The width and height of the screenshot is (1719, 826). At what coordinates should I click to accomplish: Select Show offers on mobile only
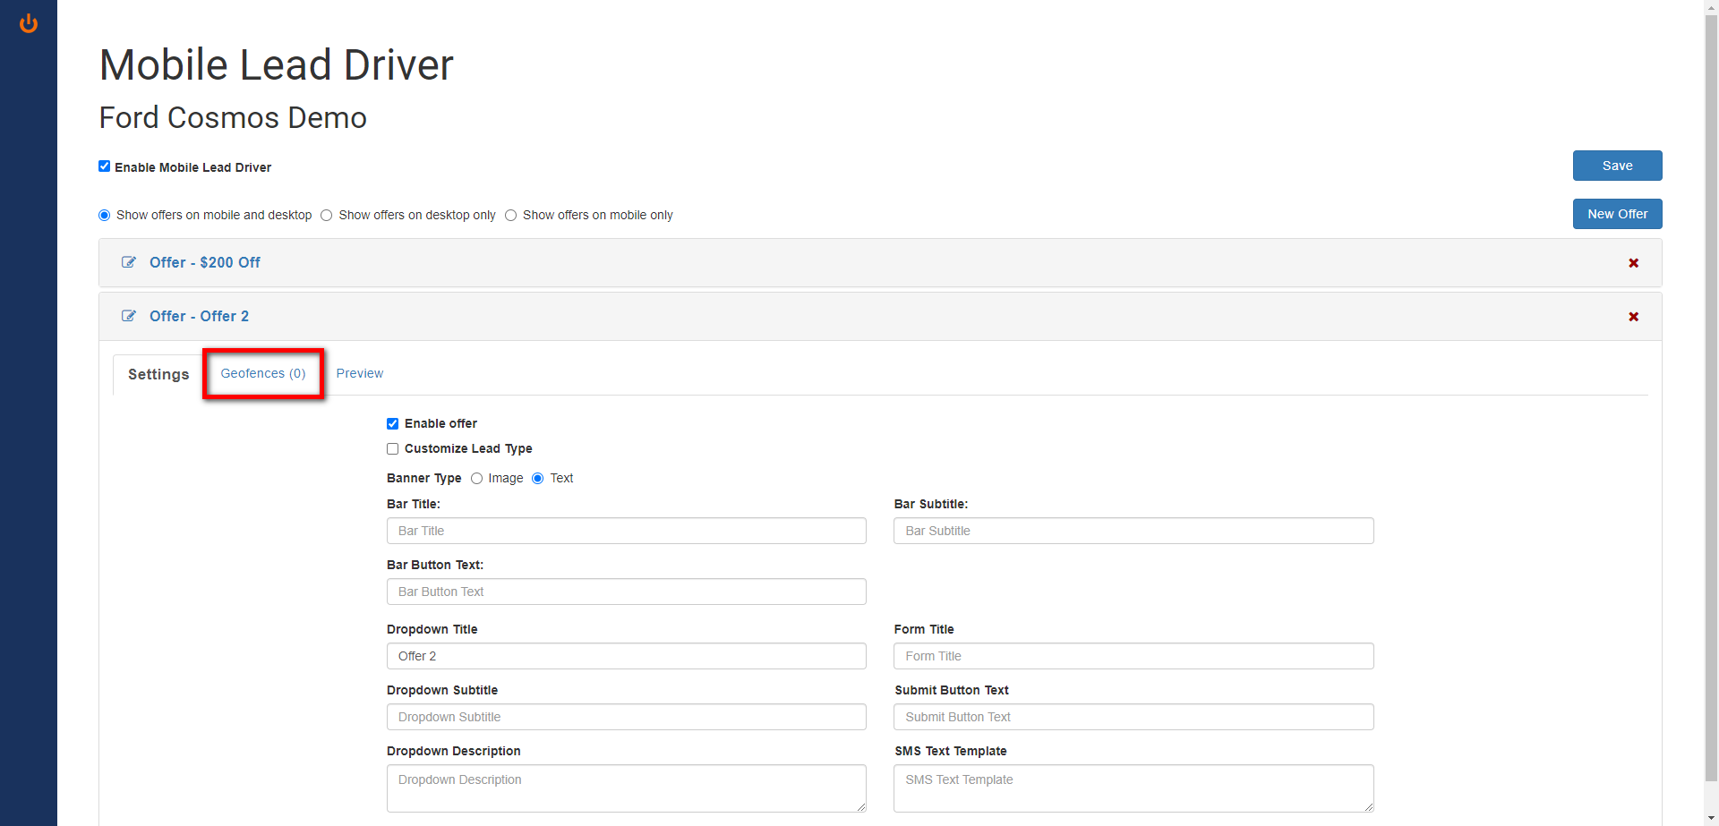[x=511, y=216]
